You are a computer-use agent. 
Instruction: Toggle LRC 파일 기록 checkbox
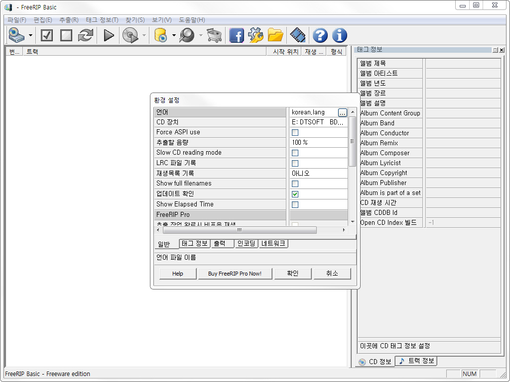[295, 163]
